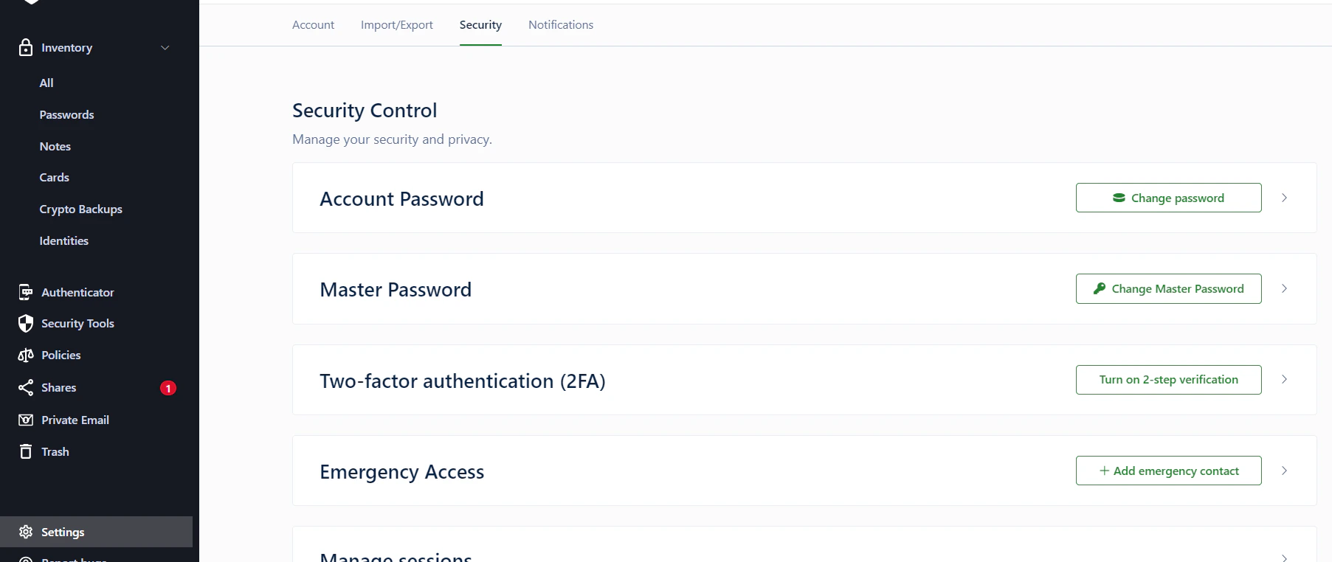Screen dimensions: 1332x562
Task: Click the Change Master Password button
Action: [x=1168, y=288]
